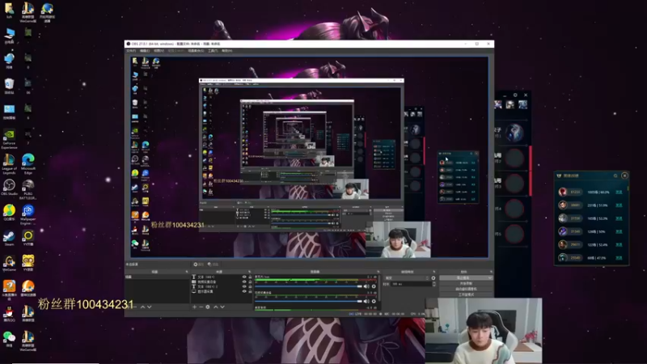Click the transition duration 300 ms field

point(412,284)
